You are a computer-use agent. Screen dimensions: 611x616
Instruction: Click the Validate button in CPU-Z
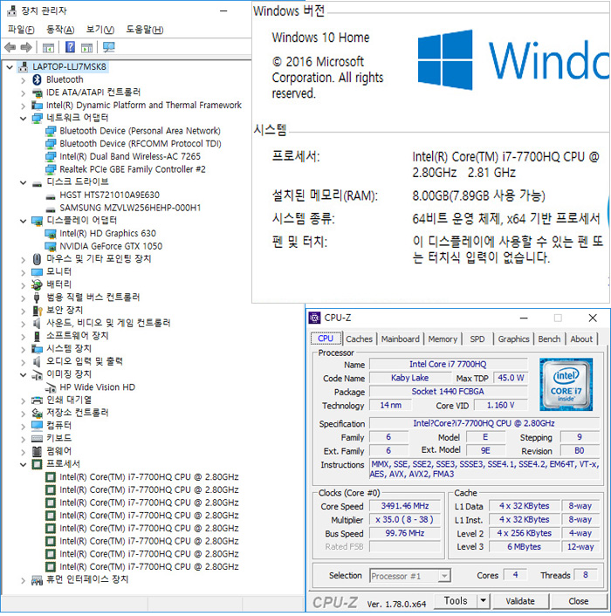coord(520,600)
